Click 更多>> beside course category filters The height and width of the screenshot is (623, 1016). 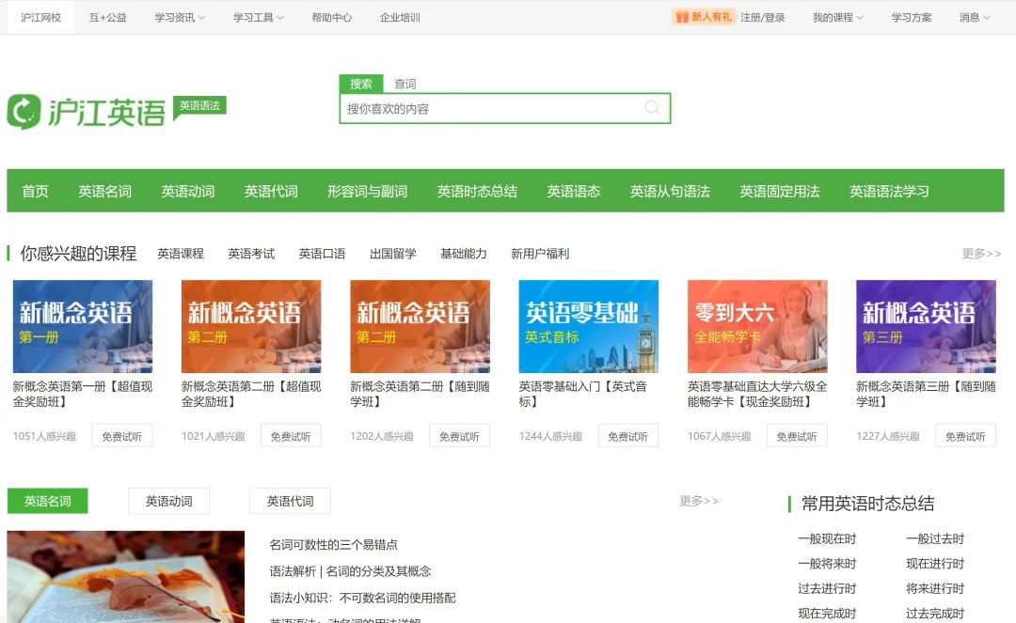click(981, 254)
